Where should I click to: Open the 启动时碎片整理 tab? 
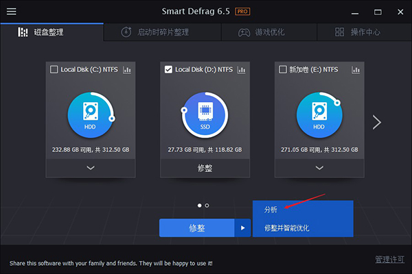coord(163,32)
